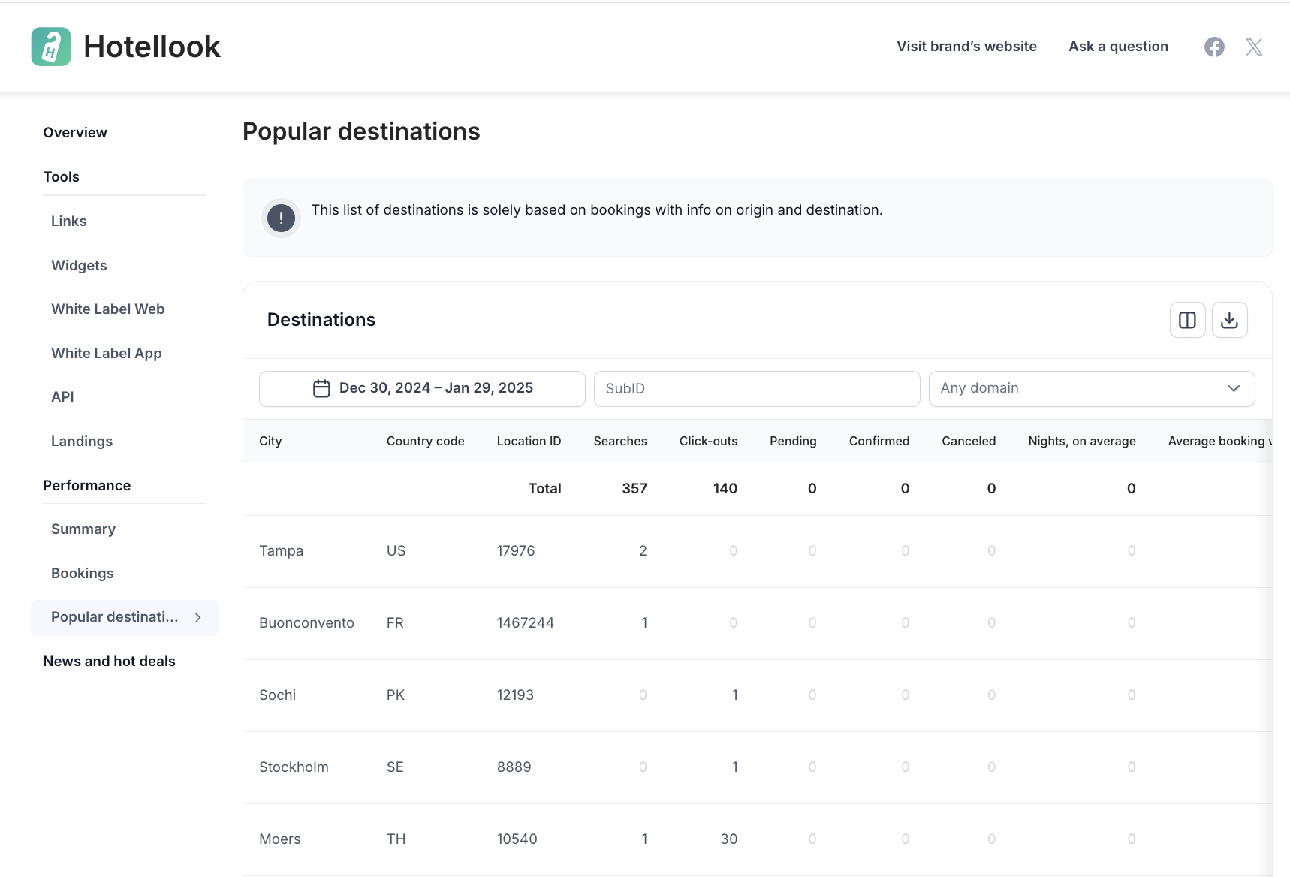Click total searches value 357

(x=634, y=489)
